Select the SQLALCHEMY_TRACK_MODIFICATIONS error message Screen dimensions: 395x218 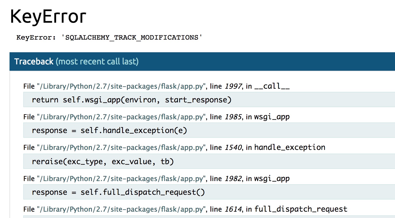pos(109,37)
